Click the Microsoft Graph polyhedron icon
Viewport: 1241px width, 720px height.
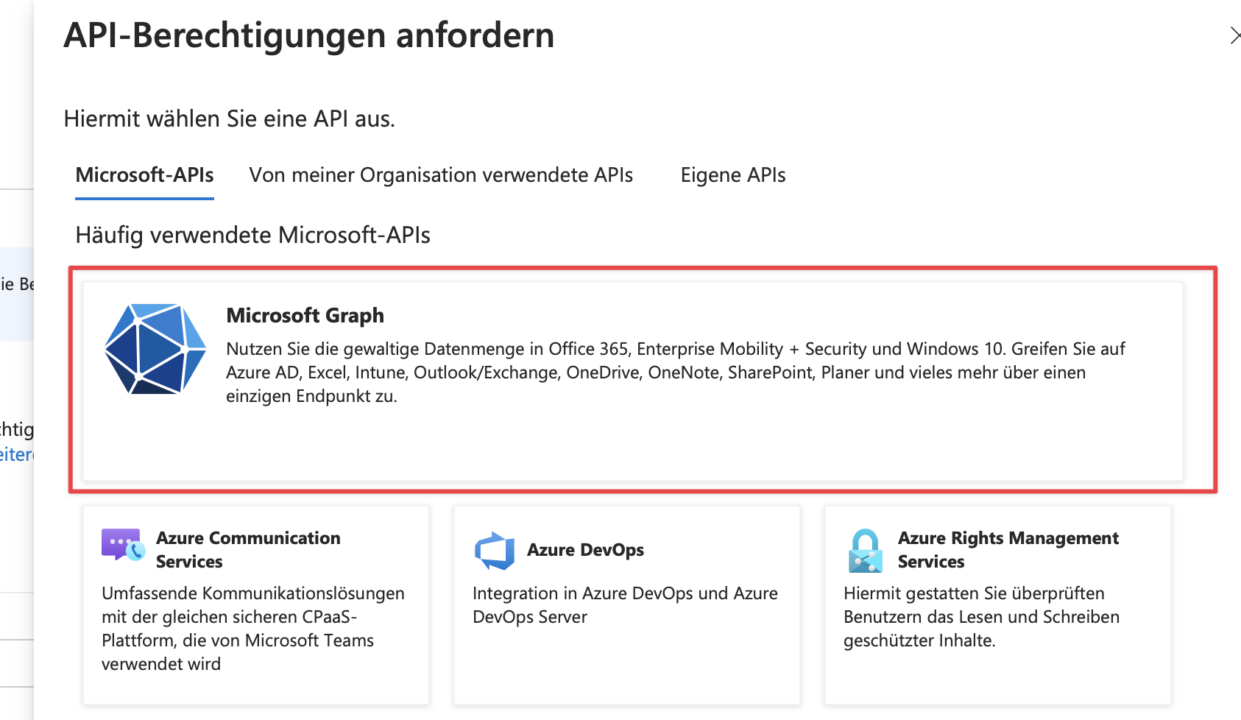(155, 349)
